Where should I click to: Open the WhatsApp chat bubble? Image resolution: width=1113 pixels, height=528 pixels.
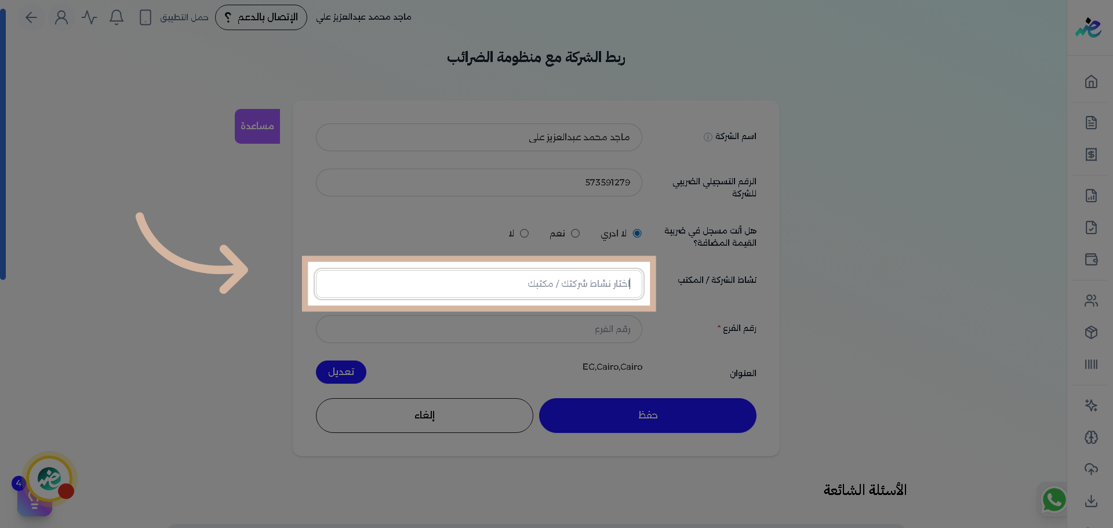[1054, 500]
